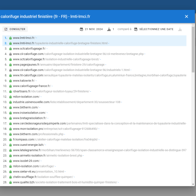Screen dimensions: 196x196
Task: Close the keyword results dialog
Action: [x=187, y=16]
